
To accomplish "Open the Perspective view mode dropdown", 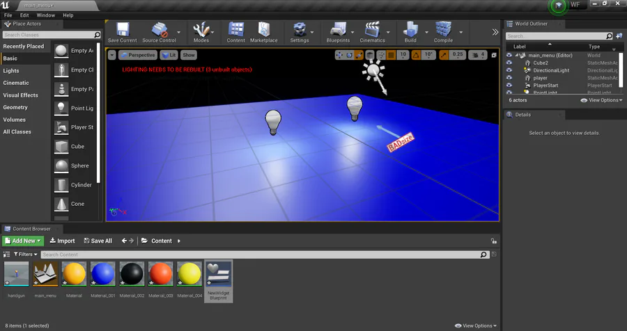I will click(x=137, y=55).
